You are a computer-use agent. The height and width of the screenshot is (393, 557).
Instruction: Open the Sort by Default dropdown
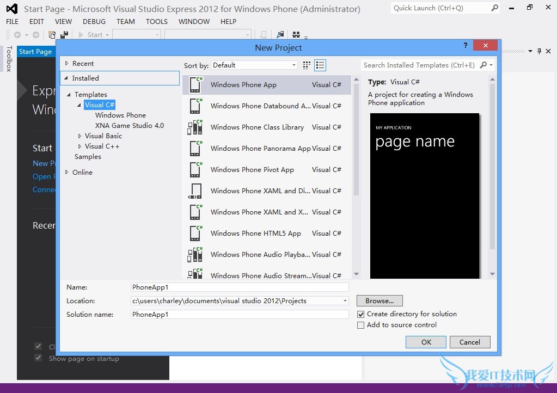pyautogui.click(x=254, y=65)
